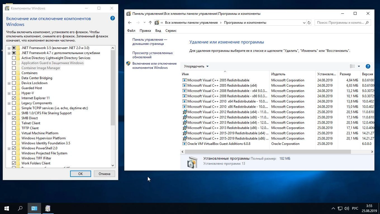Click icon of Visual C++ 2012 Redistributable (x64)
The width and height of the screenshot is (380, 214).
[x=184, y=112]
